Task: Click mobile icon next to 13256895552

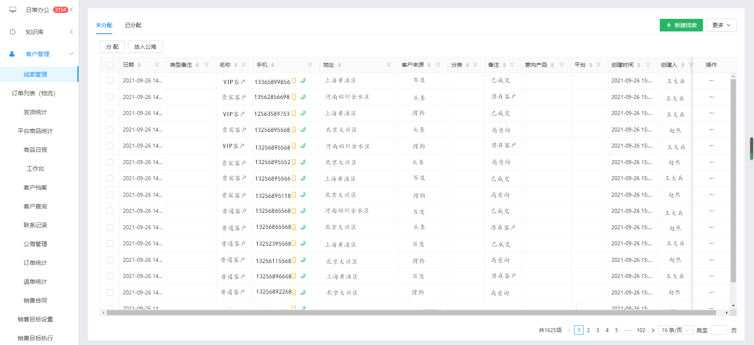Action: coord(294,162)
